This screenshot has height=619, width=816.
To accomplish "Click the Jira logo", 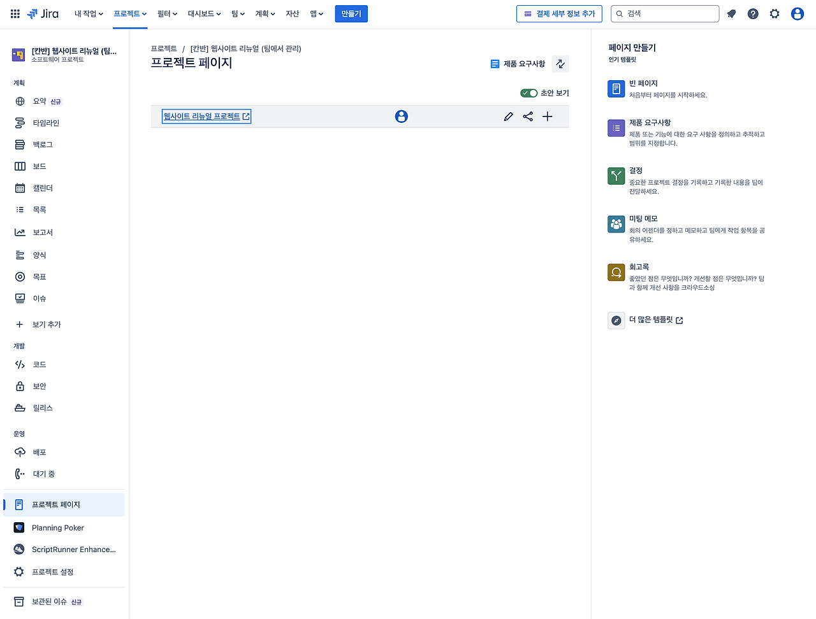I will tap(43, 13).
